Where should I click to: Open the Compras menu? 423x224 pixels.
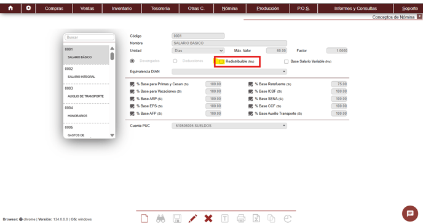click(54, 9)
